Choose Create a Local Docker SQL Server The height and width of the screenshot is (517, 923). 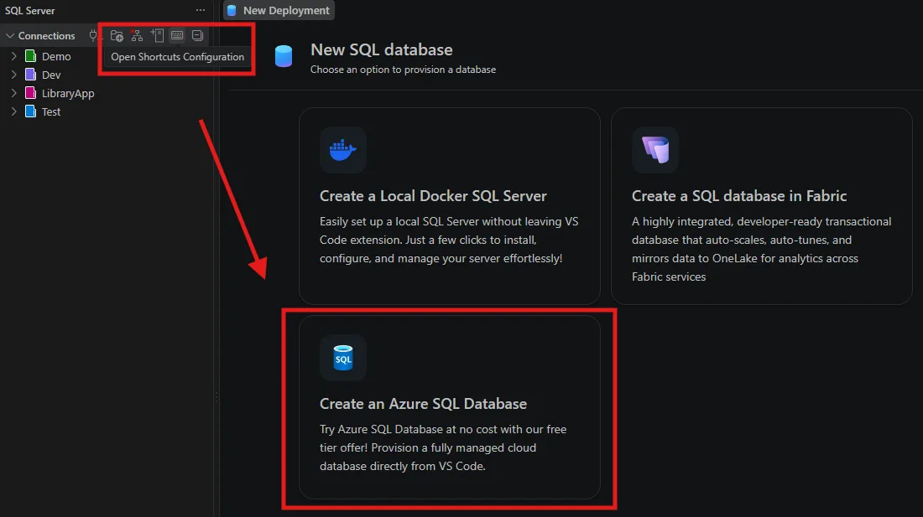click(x=449, y=205)
